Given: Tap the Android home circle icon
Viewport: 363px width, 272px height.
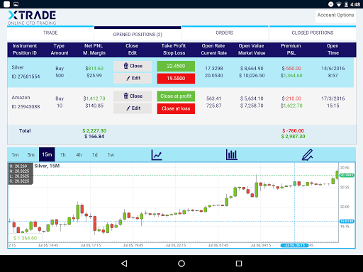Looking at the screenshot, I should click(x=181, y=263).
